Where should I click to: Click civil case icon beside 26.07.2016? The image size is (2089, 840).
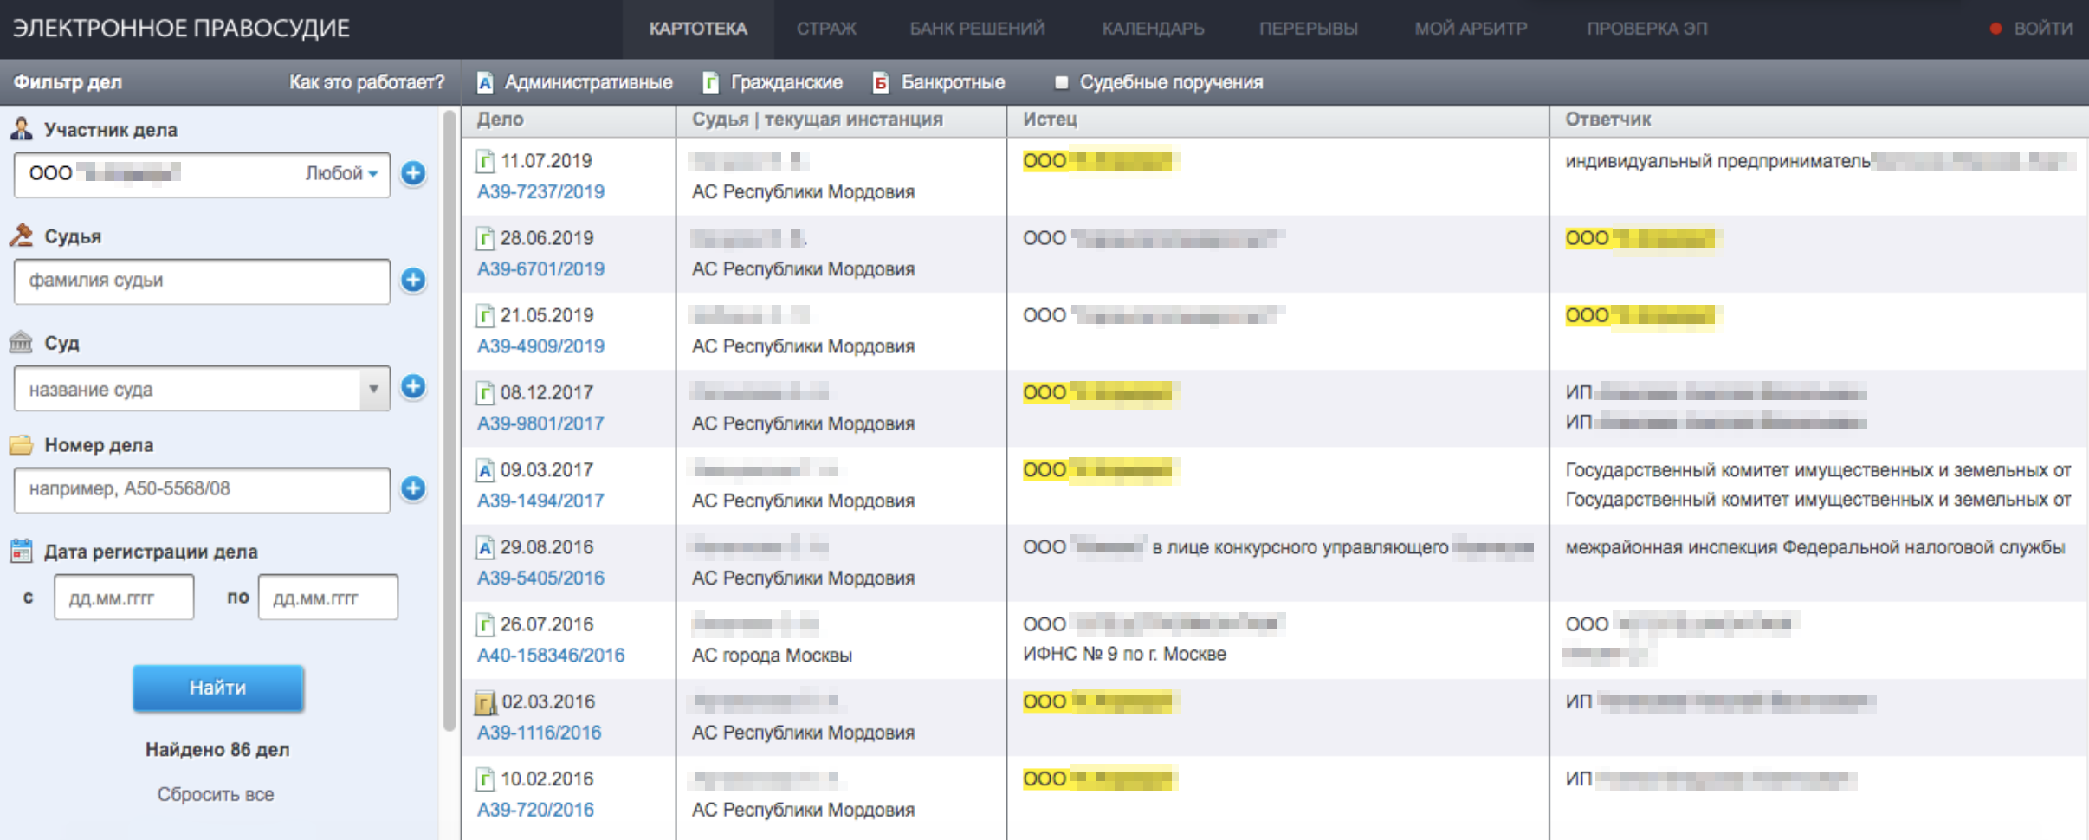(485, 624)
